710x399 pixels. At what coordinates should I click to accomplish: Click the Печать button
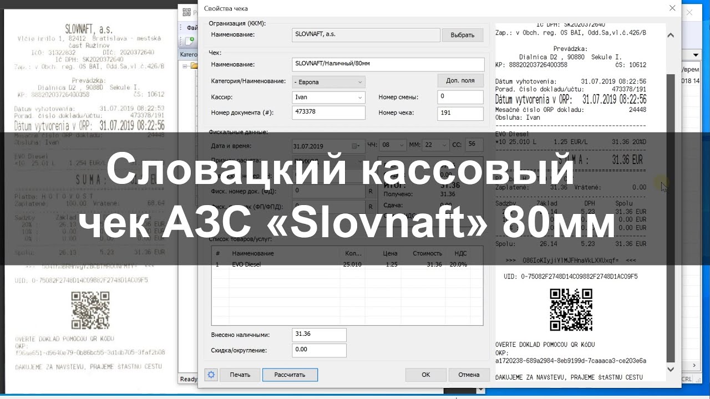240,375
